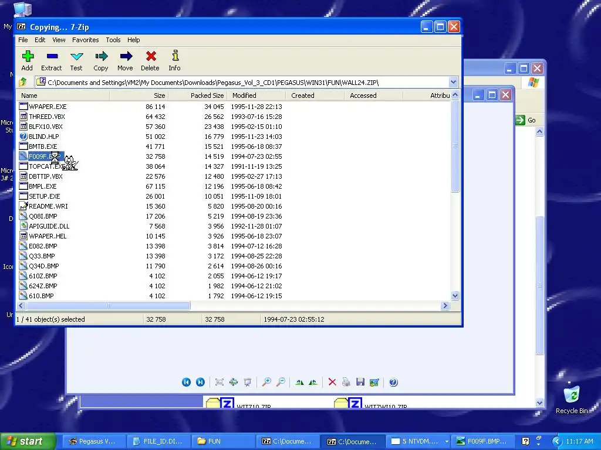Go up one folder level

tap(23, 82)
